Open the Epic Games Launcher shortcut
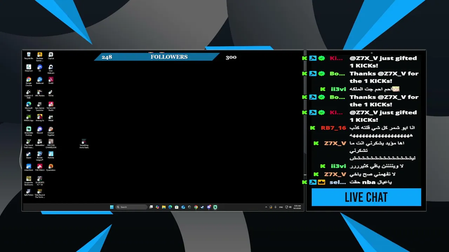 [x=40, y=106]
